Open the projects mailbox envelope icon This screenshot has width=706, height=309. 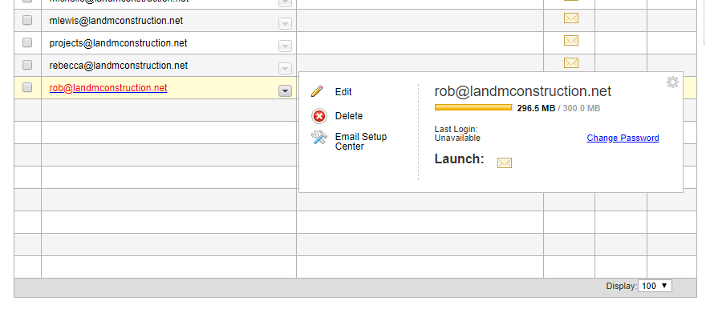[571, 40]
